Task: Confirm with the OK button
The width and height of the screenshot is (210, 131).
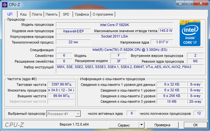Action: [x=195, y=125]
